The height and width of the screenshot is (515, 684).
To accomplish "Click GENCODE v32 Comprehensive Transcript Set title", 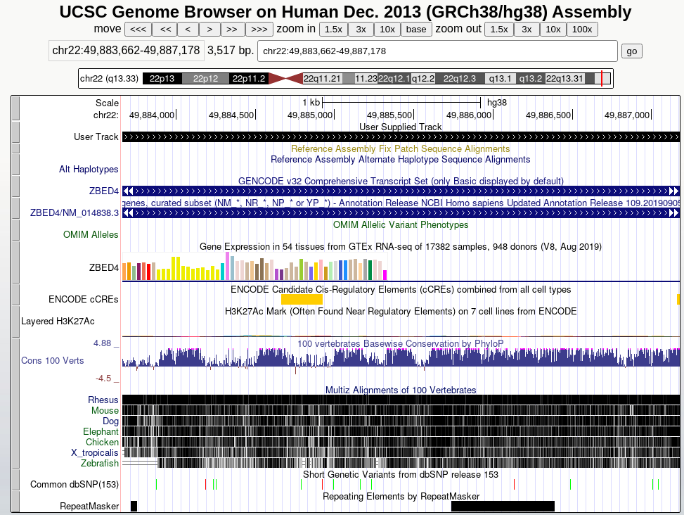I will (401, 181).
